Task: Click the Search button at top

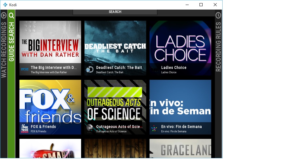Action: (x=115, y=12)
